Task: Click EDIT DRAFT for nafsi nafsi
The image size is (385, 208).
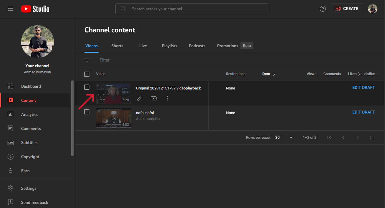Action: pyautogui.click(x=364, y=112)
